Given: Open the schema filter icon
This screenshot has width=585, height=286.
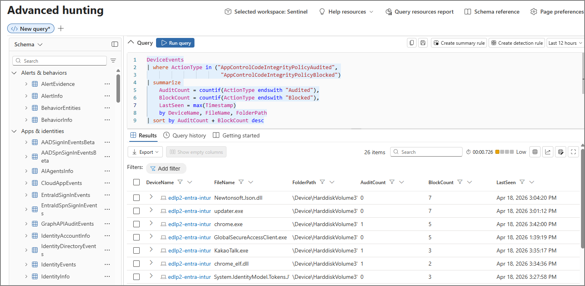Looking at the screenshot, I should click(x=113, y=61).
